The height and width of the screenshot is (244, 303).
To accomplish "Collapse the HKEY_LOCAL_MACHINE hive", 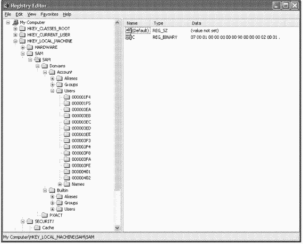I will coord(15,41).
